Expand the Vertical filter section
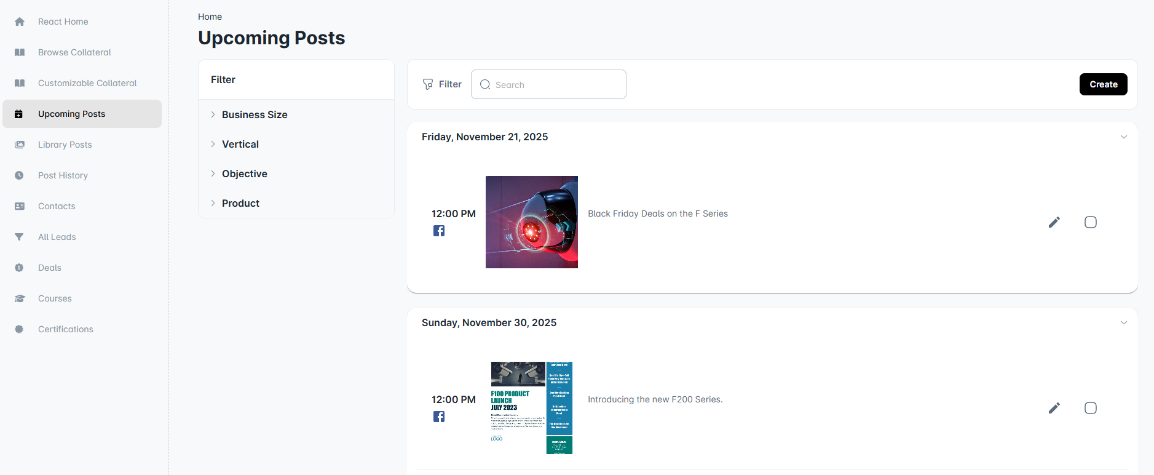This screenshot has width=1154, height=475. point(240,144)
